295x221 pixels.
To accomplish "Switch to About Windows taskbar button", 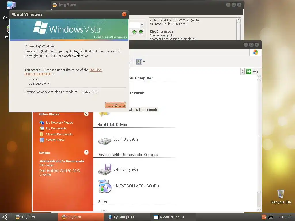I will point(173,217).
